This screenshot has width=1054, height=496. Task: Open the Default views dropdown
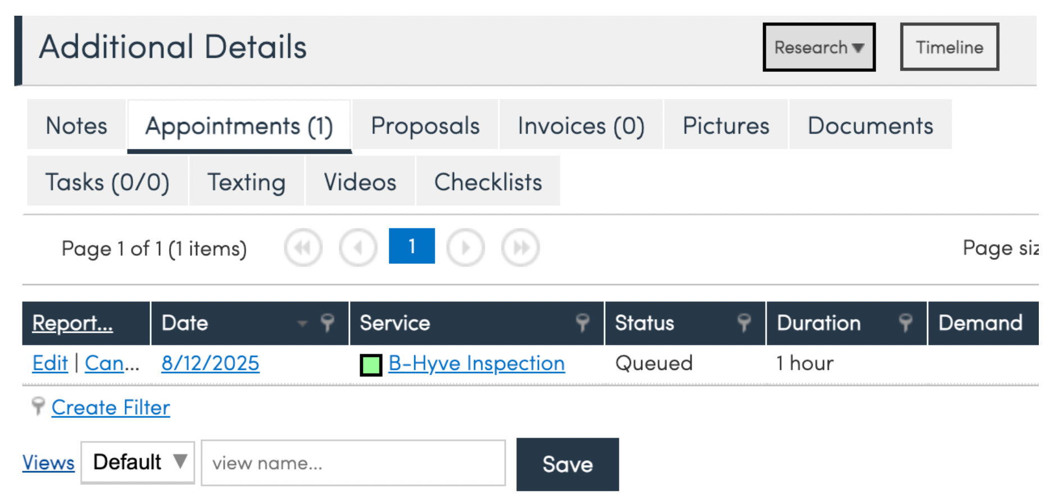point(138,462)
